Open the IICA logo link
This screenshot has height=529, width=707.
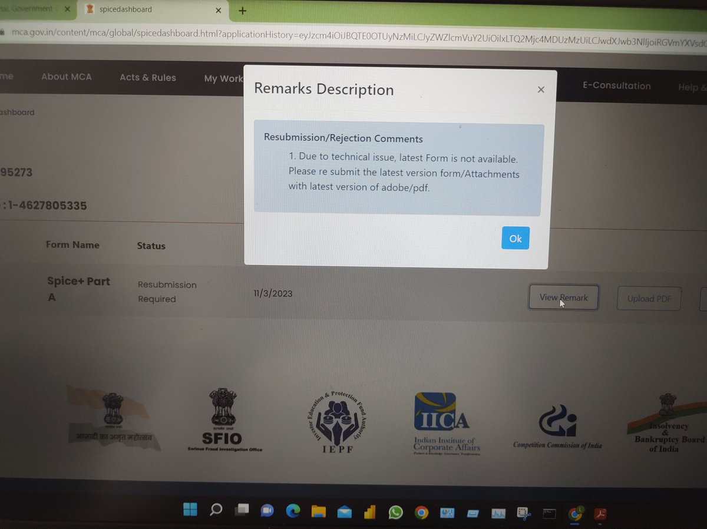447,424
